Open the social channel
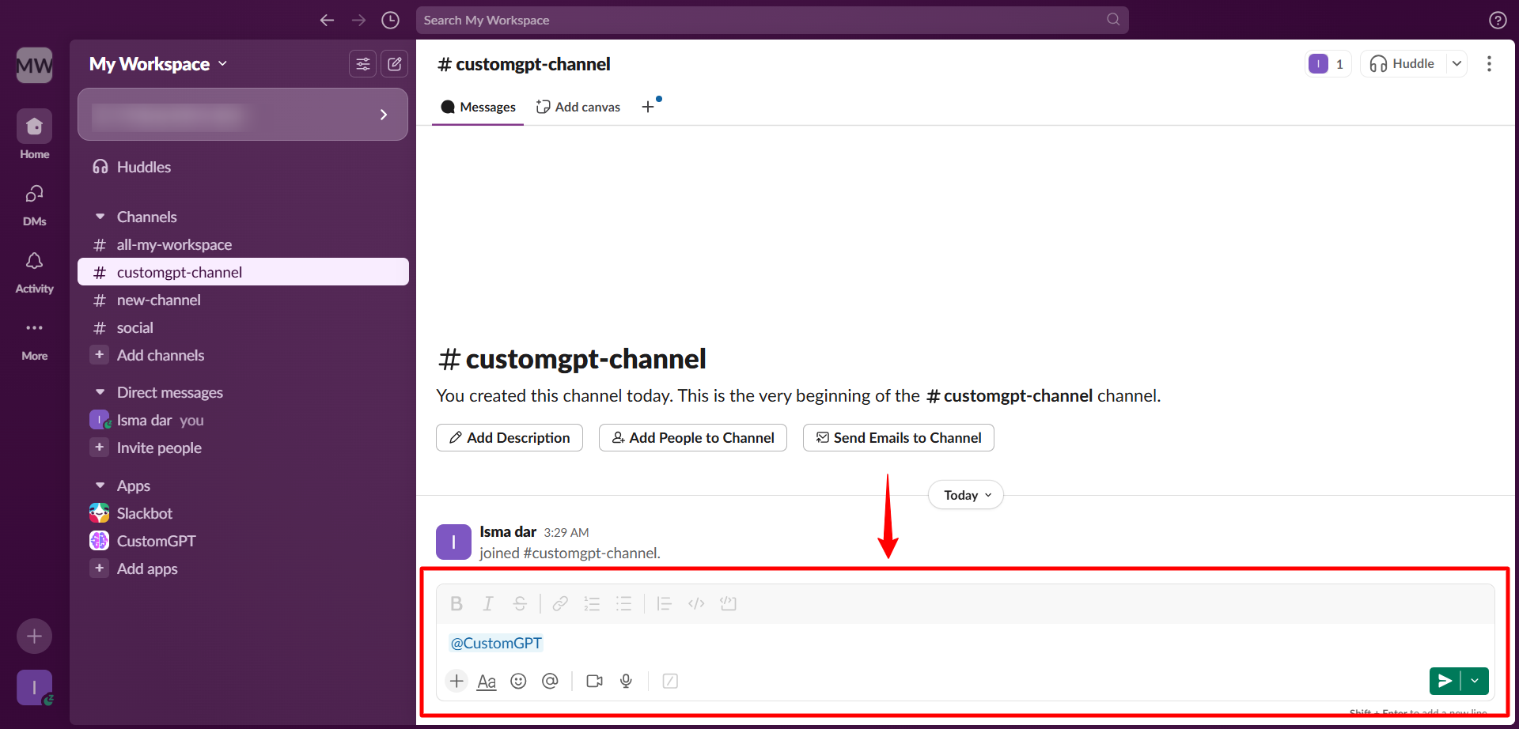This screenshot has height=729, width=1519. (x=243, y=327)
